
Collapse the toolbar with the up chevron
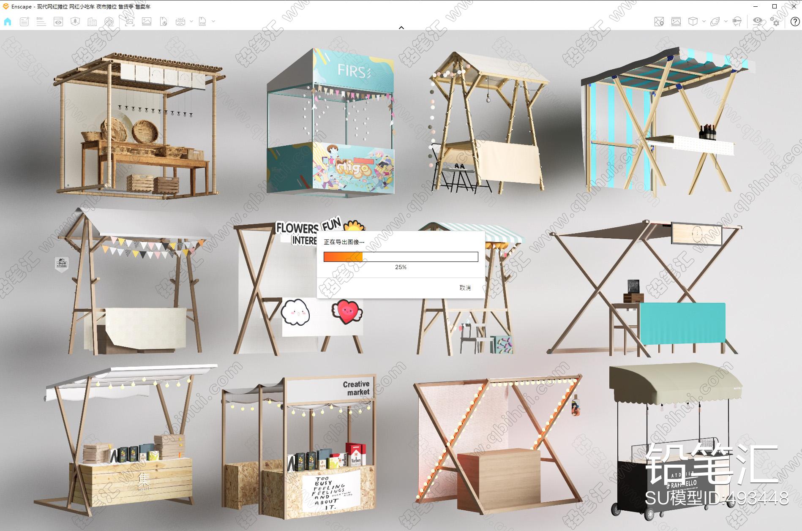pyautogui.click(x=401, y=27)
